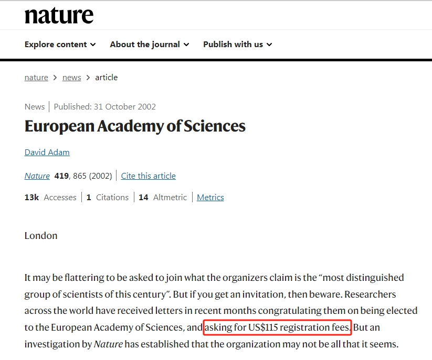The image size is (432, 360).
Task: Open the Explore content menu
Action: [60, 44]
